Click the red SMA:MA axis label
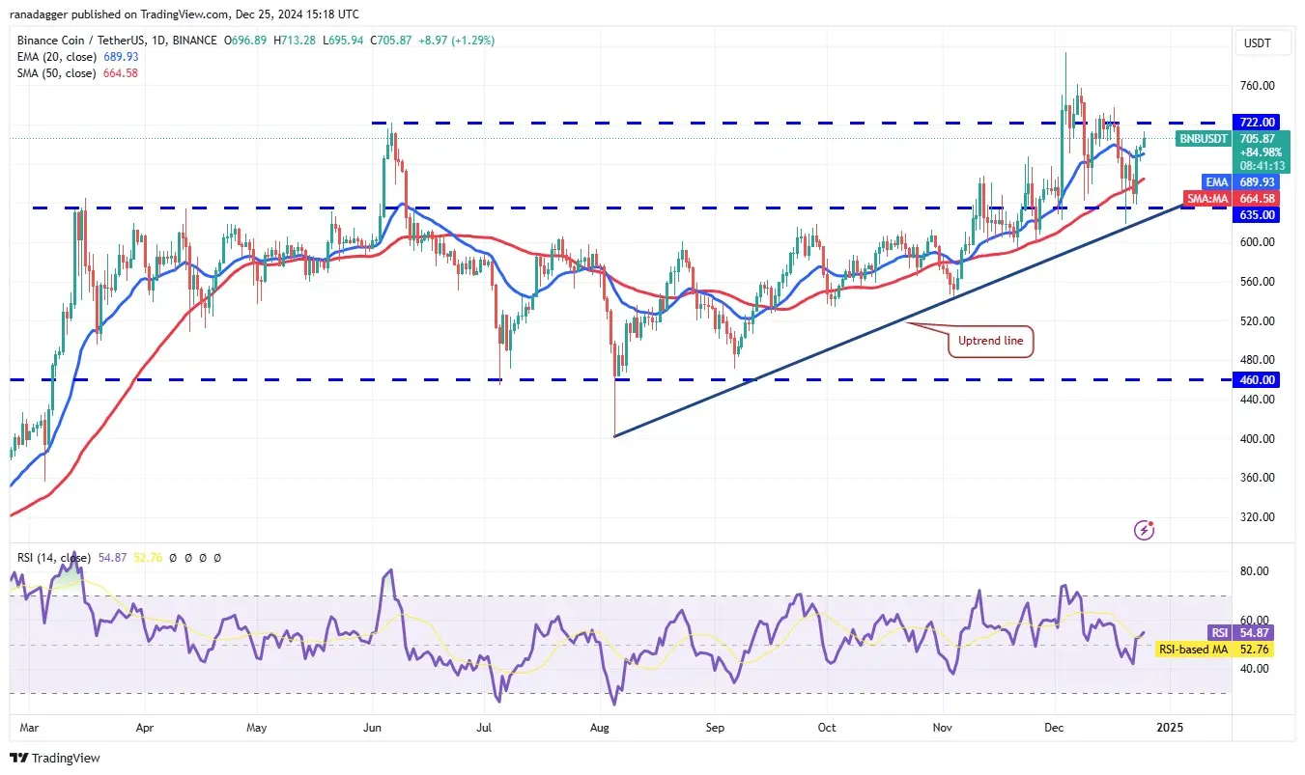The width and height of the screenshot is (1305, 775). point(1208,199)
